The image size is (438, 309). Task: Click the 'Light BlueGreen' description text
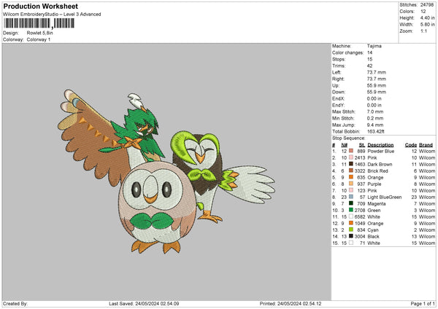tap(385, 197)
